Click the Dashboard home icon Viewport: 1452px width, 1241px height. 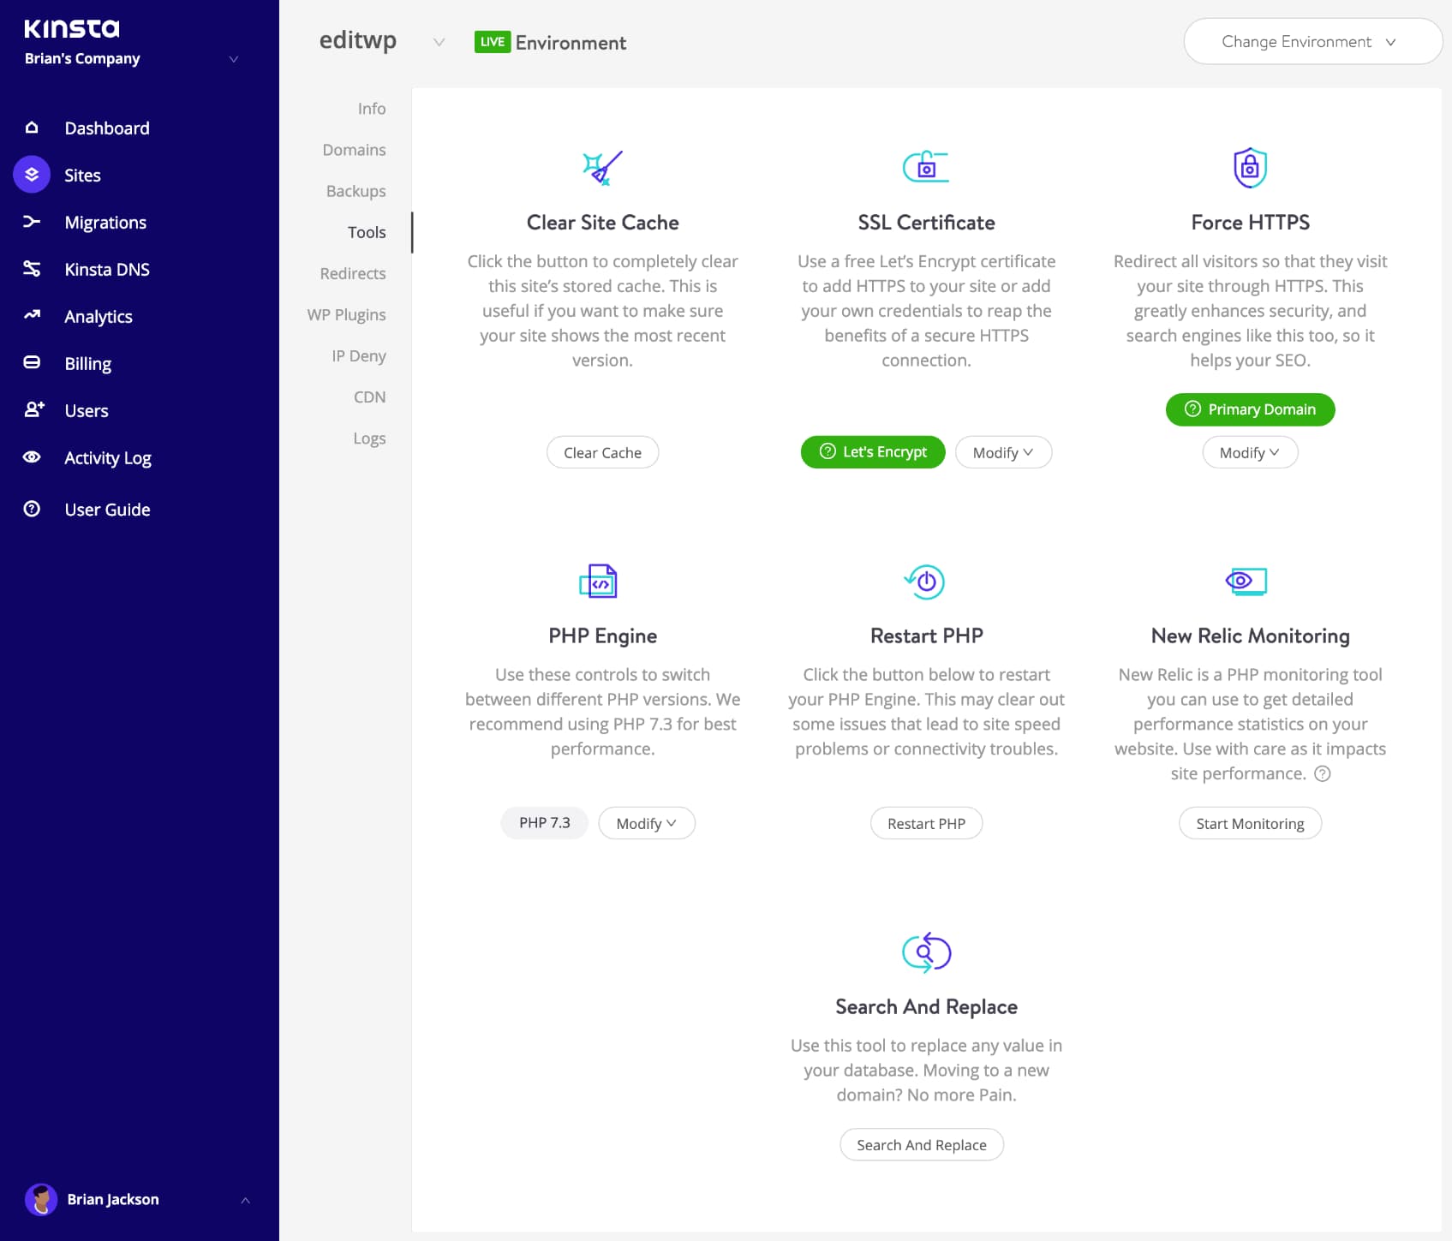click(x=32, y=128)
